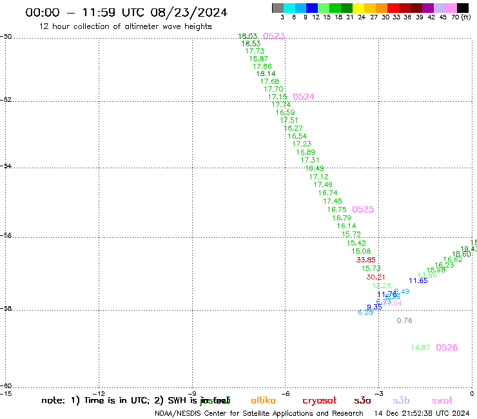This screenshot has height=419, width=477.
Task: Click the 16.89 wave height value
Action: pyautogui.click(x=306, y=152)
